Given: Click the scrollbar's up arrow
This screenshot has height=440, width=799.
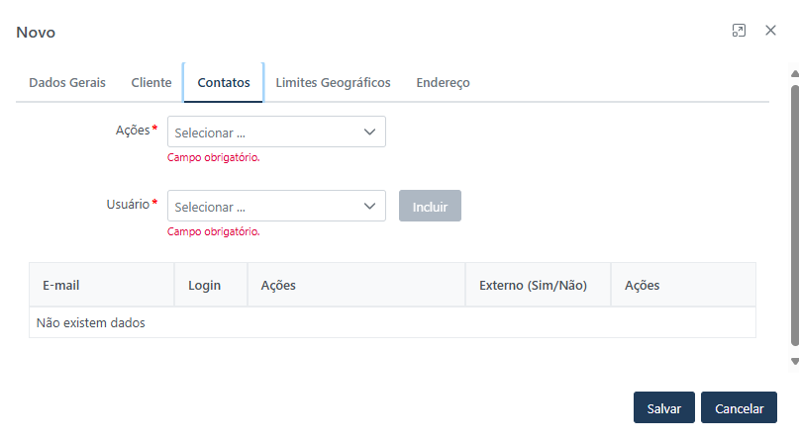Looking at the screenshot, I should click(794, 74).
